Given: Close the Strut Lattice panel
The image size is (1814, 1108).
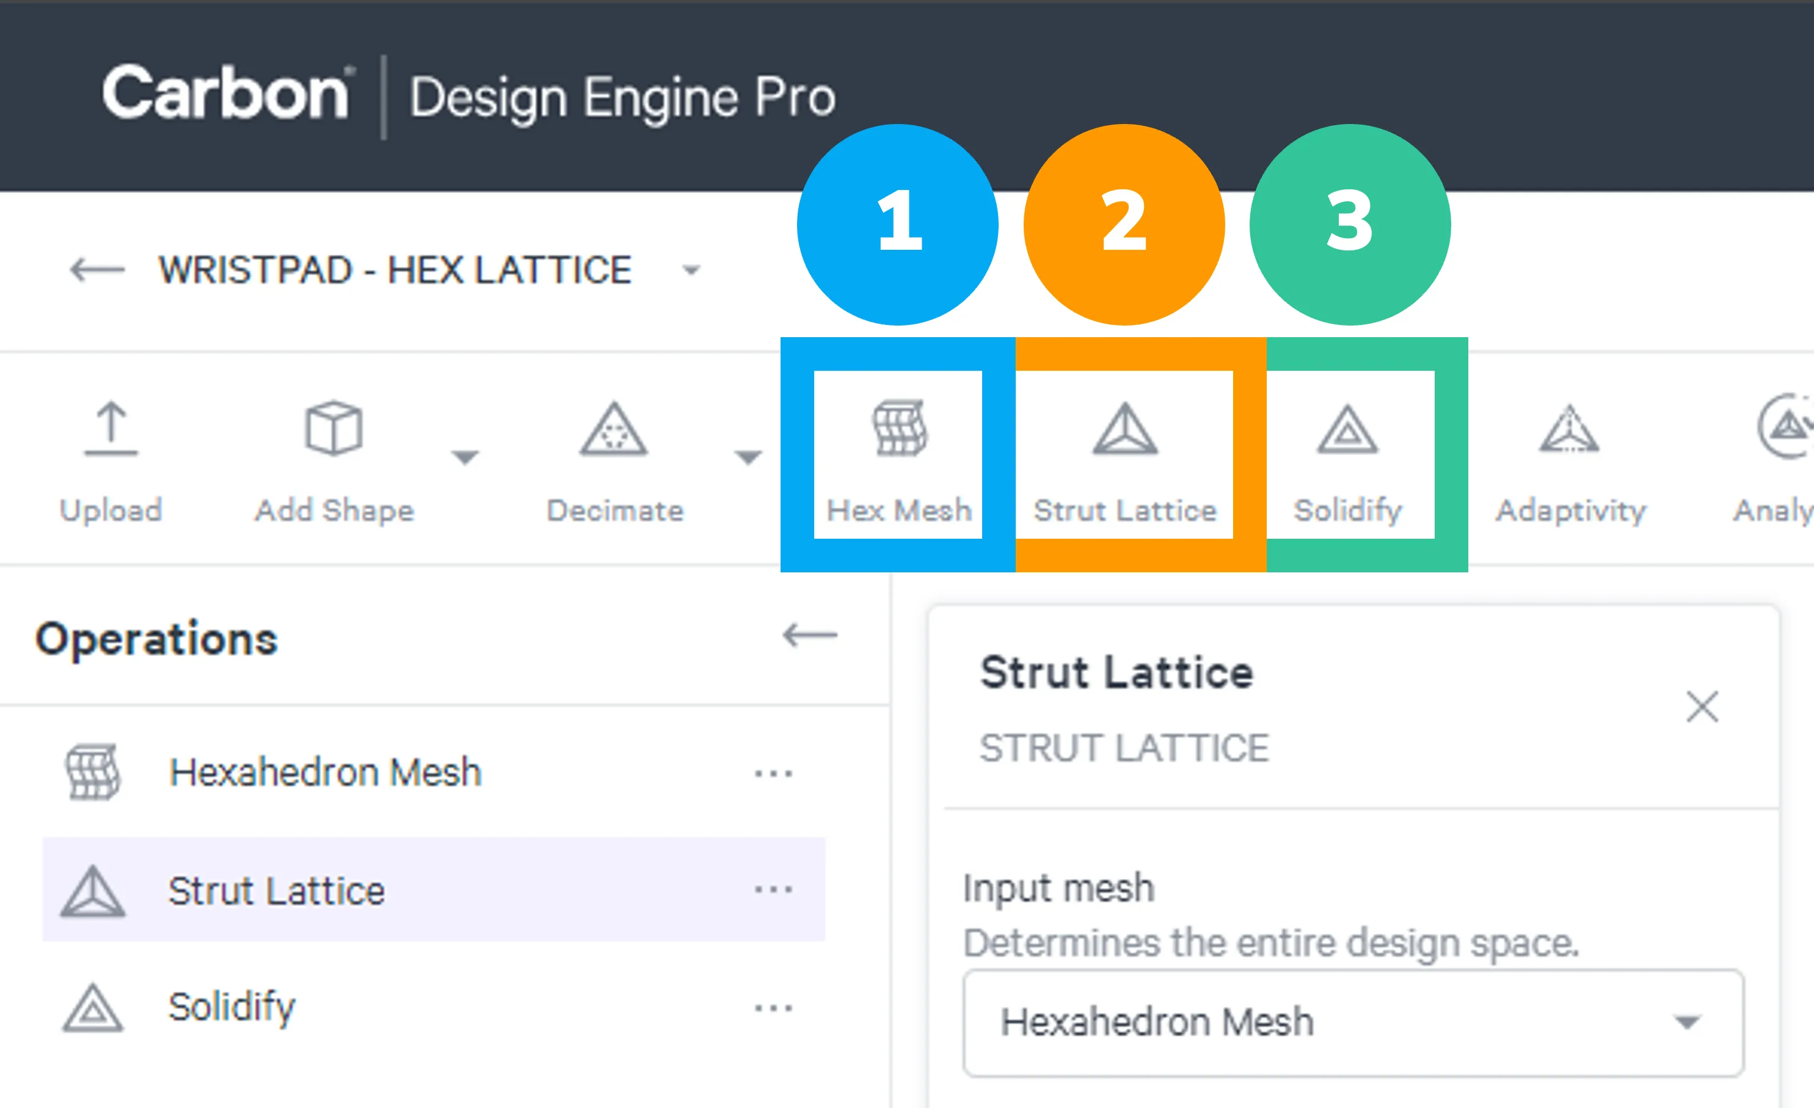Looking at the screenshot, I should (x=1702, y=707).
